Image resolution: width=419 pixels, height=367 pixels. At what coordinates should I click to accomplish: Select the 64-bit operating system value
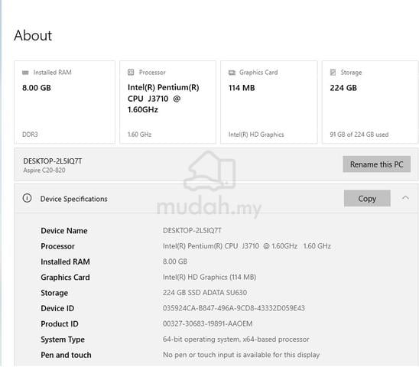coord(236,339)
